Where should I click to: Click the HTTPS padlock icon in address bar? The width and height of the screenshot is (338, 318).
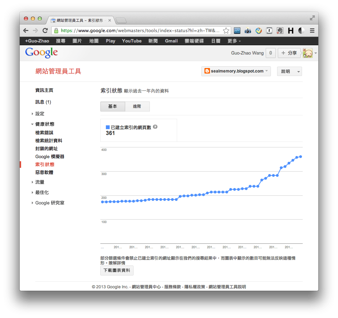tap(55, 30)
